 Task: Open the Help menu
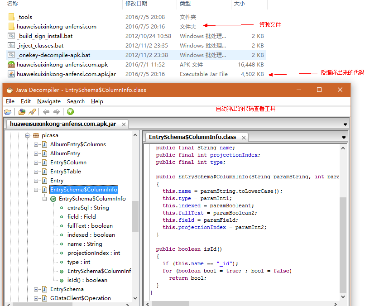97,101
